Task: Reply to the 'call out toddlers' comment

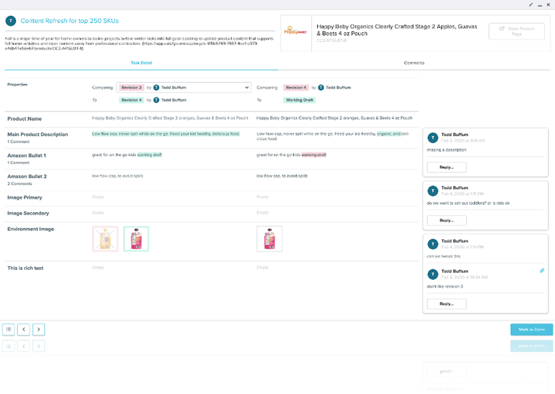Action: click(447, 220)
